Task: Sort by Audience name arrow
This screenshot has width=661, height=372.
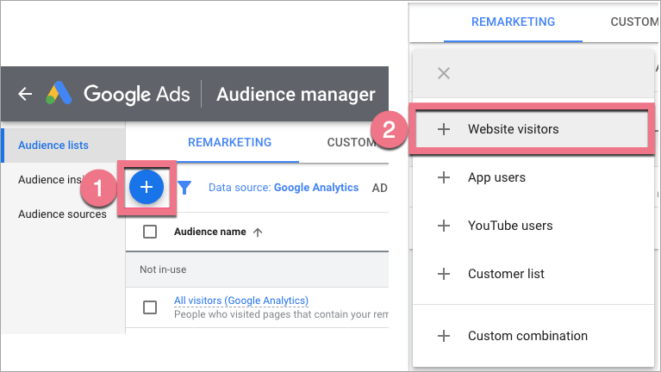Action: 258,232
